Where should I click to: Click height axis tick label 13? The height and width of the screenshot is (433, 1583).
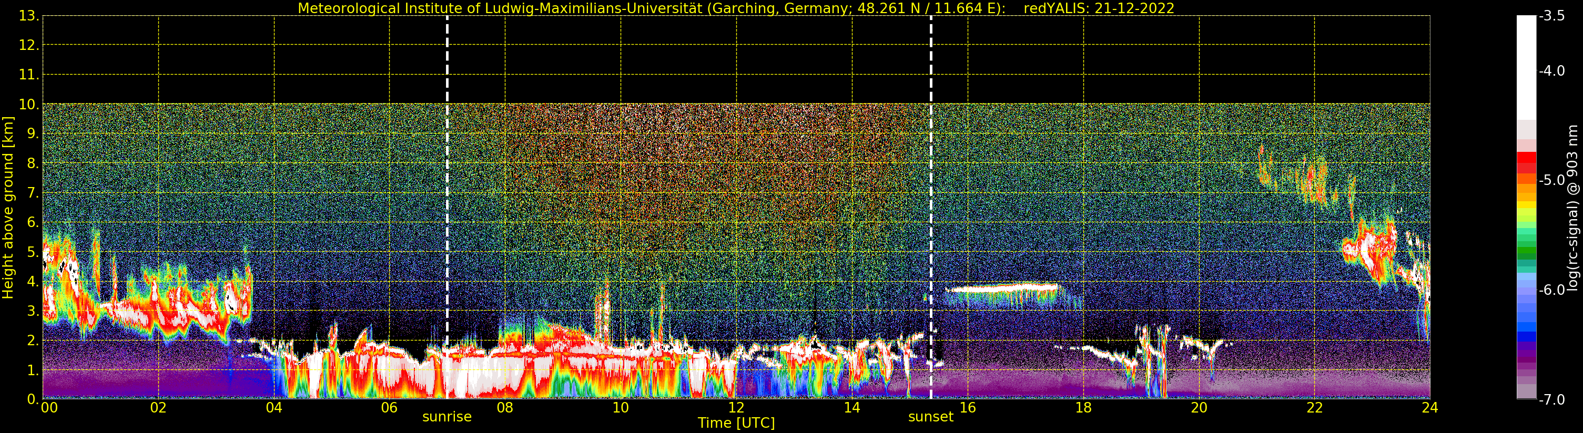pos(29,16)
